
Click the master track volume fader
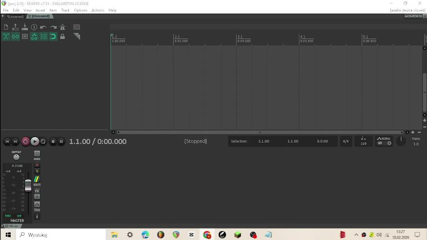pos(28,185)
